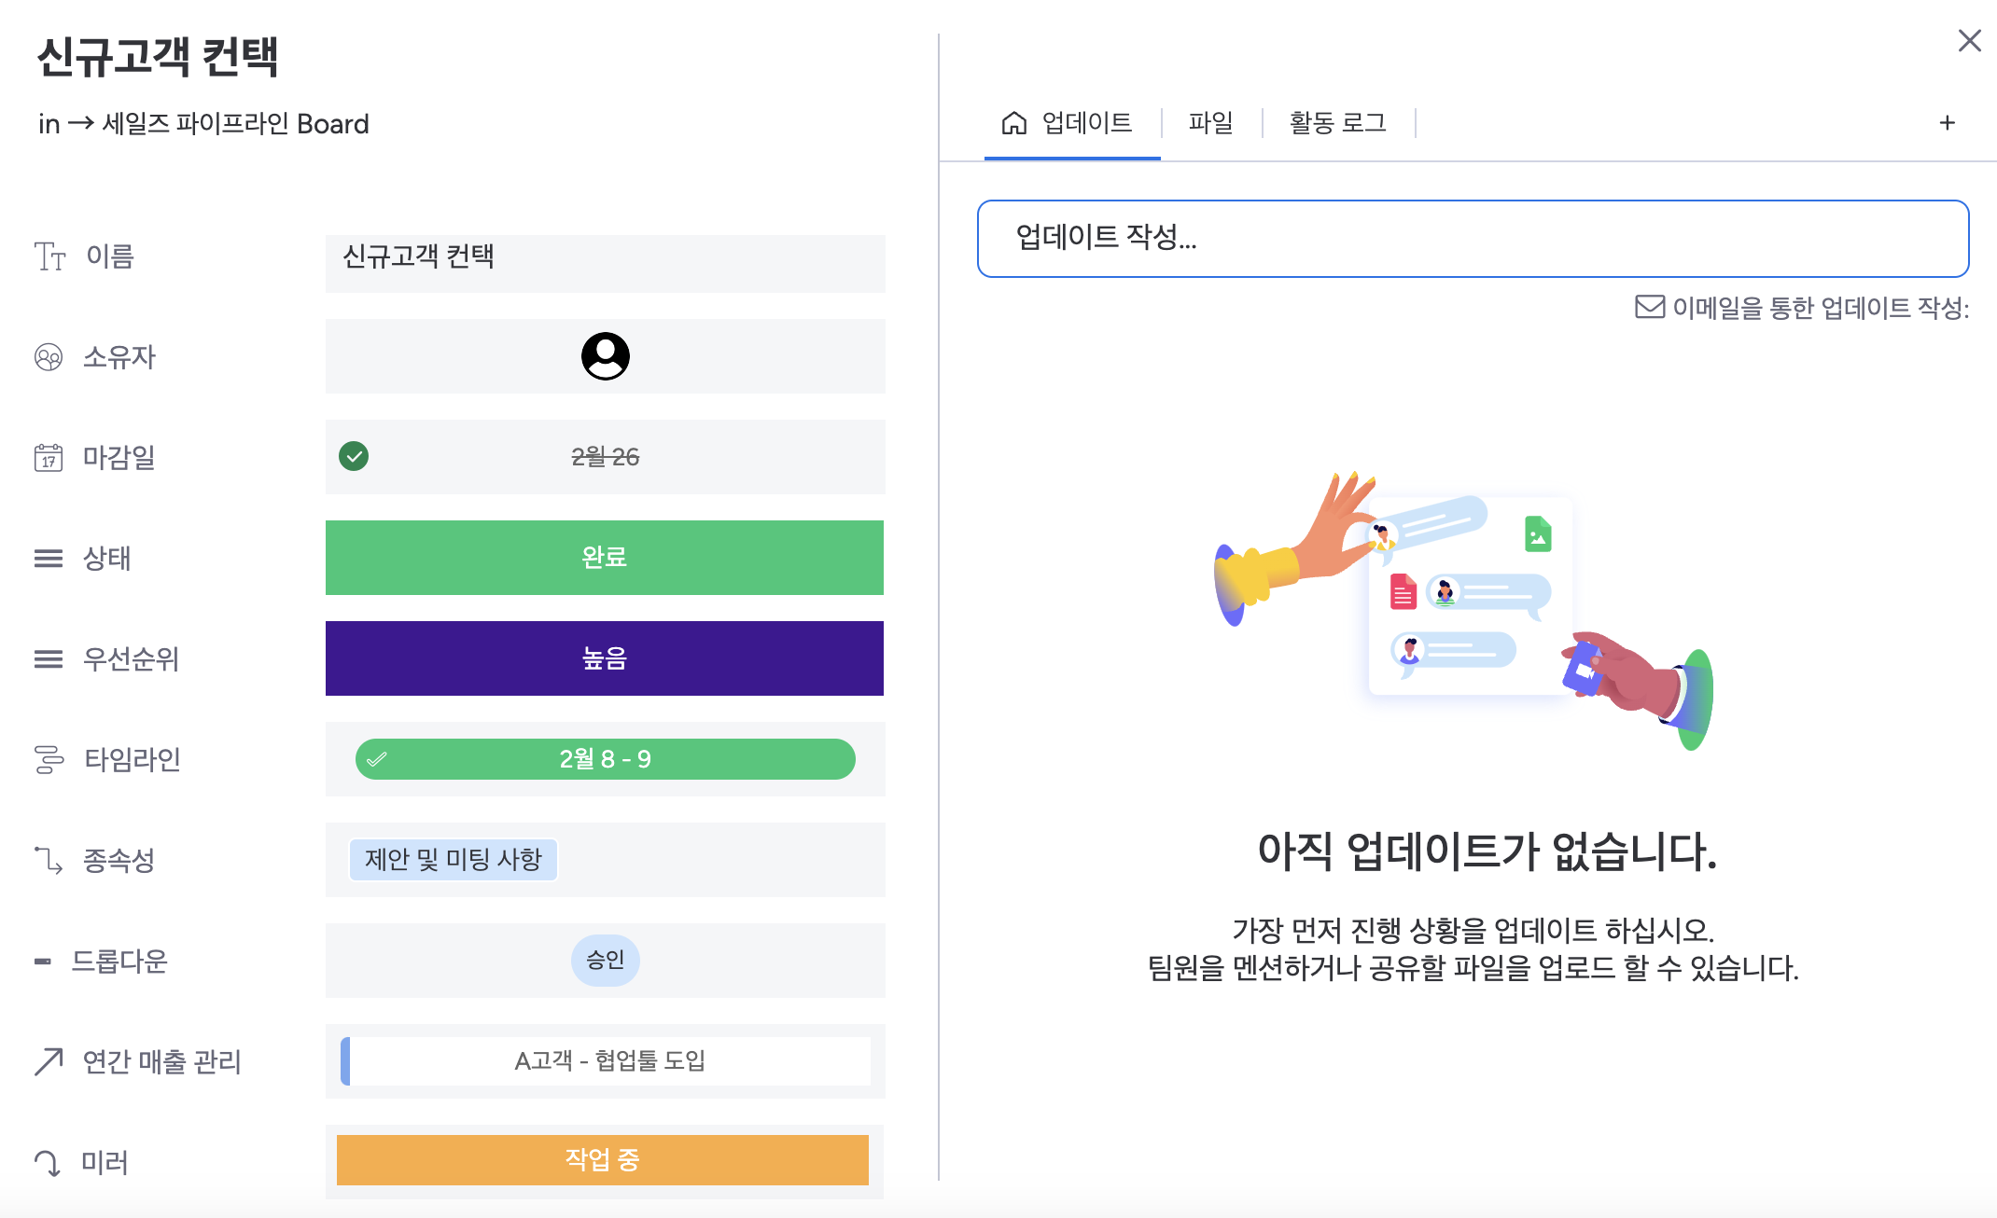This screenshot has width=1997, height=1218.
Task: Click the plus icon to add a tab
Action: pyautogui.click(x=1947, y=123)
